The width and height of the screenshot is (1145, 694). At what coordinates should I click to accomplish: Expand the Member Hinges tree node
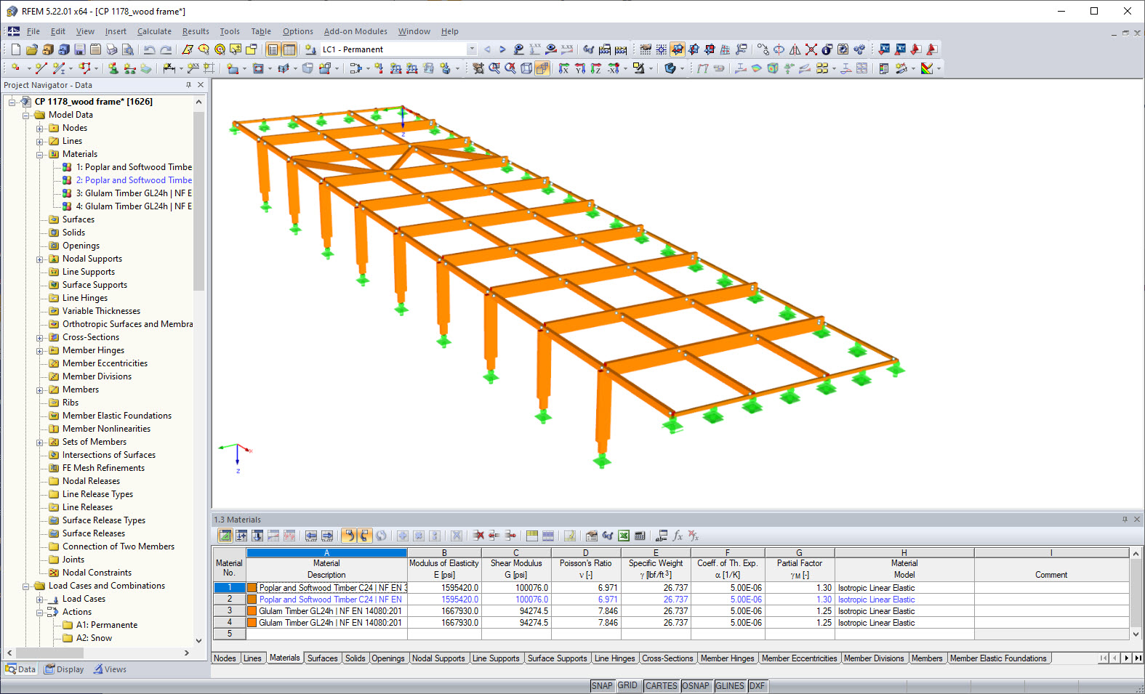click(40, 350)
